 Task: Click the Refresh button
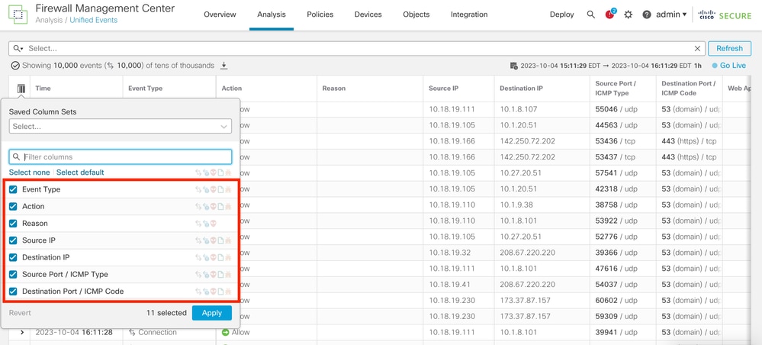click(x=729, y=49)
